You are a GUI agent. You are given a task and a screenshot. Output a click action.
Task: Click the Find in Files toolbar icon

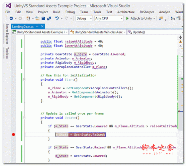(x=161, y=18)
